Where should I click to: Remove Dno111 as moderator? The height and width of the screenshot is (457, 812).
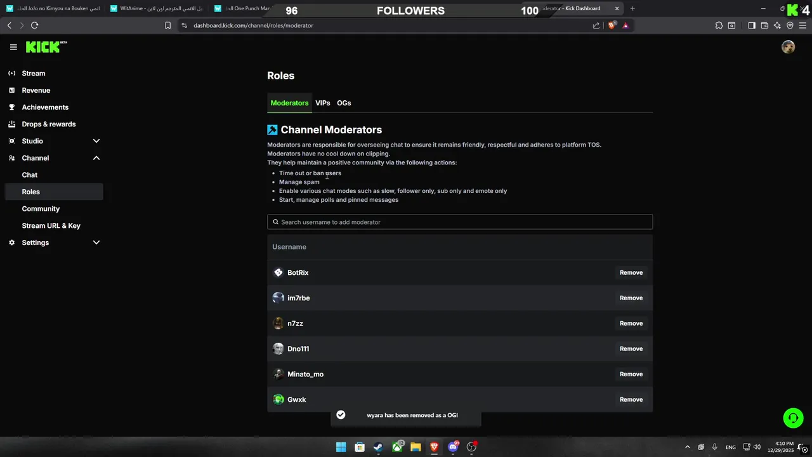click(x=631, y=348)
